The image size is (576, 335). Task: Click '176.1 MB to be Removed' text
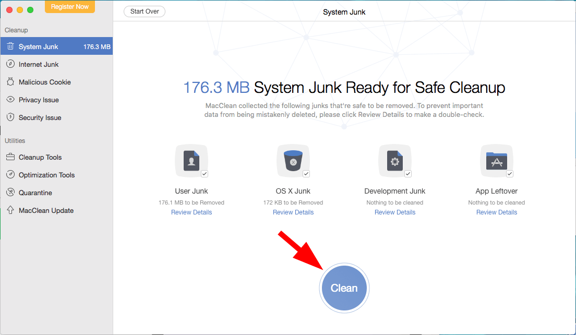[x=191, y=202]
